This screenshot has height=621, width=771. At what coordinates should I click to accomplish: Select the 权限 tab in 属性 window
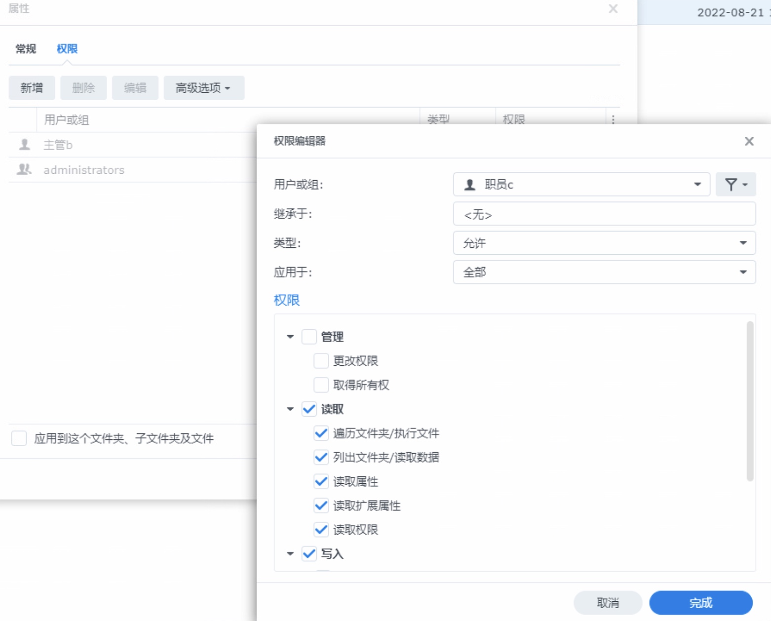pos(67,49)
